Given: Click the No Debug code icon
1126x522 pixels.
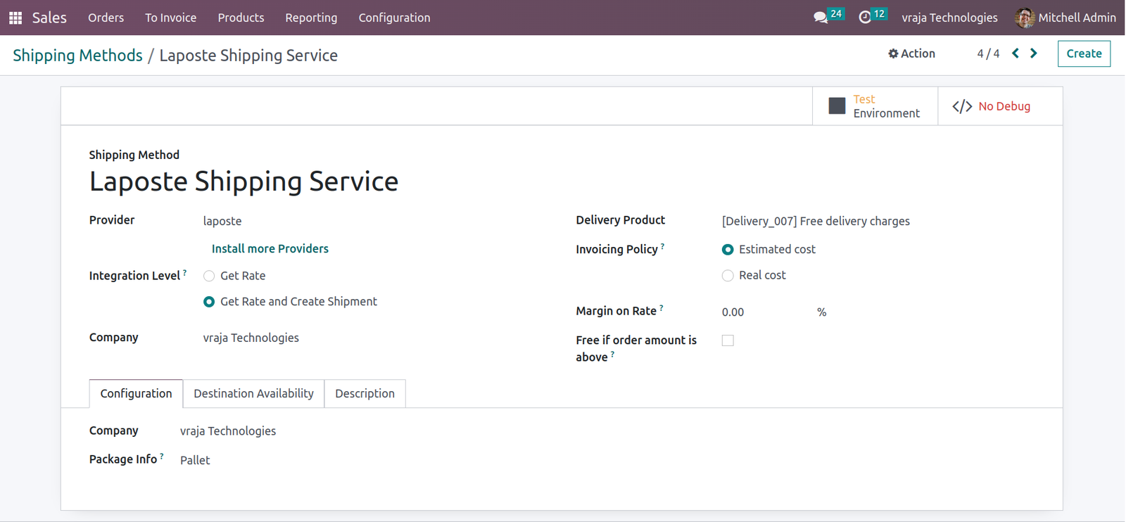Looking at the screenshot, I should click(962, 106).
